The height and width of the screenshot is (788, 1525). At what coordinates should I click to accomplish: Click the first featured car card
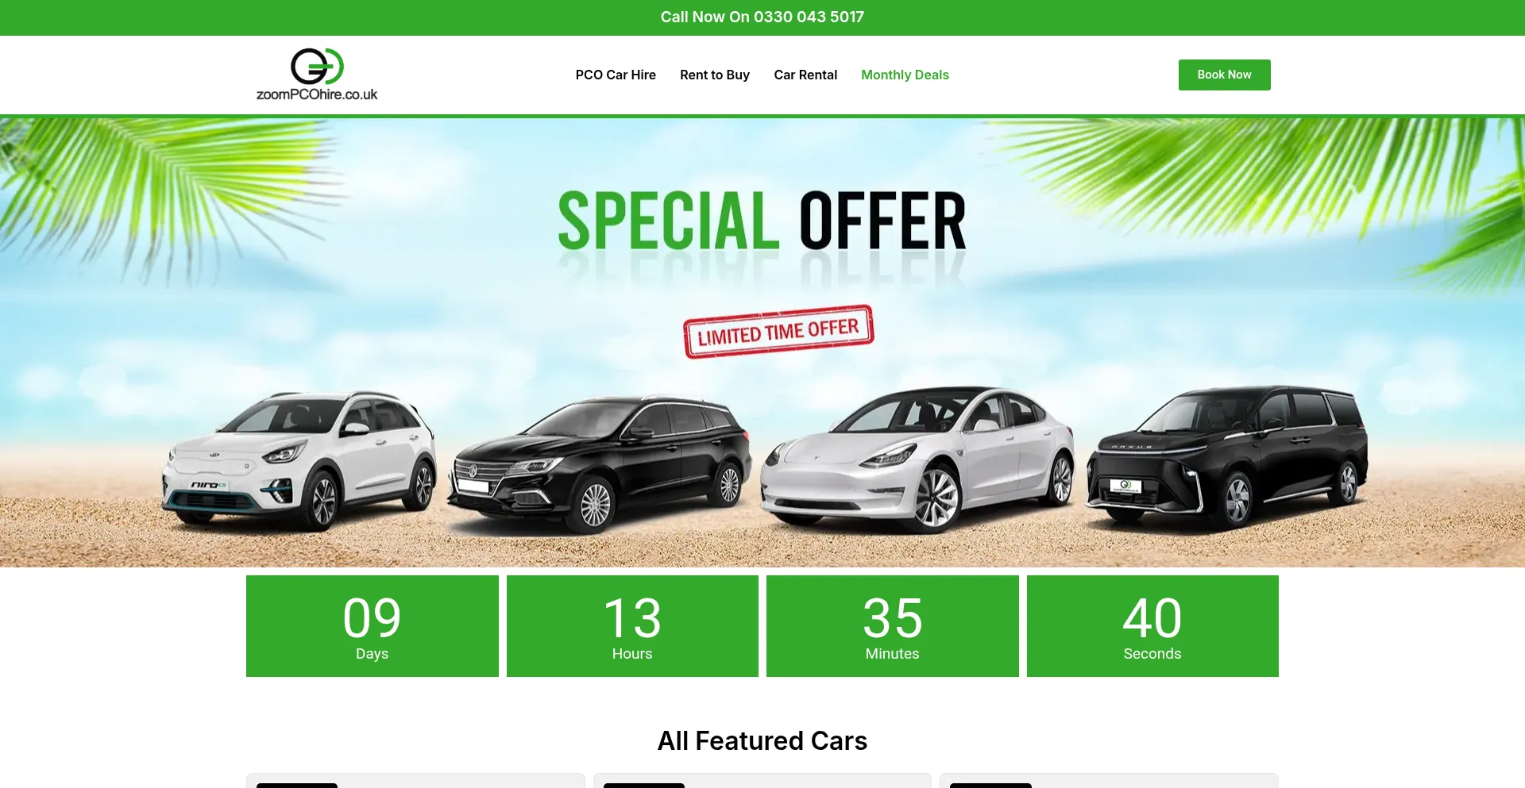pos(415,781)
